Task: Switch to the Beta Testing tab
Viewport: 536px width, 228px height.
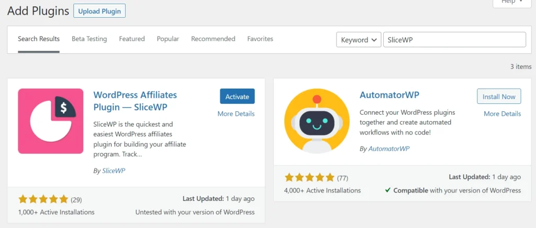Action: click(x=89, y=39)
